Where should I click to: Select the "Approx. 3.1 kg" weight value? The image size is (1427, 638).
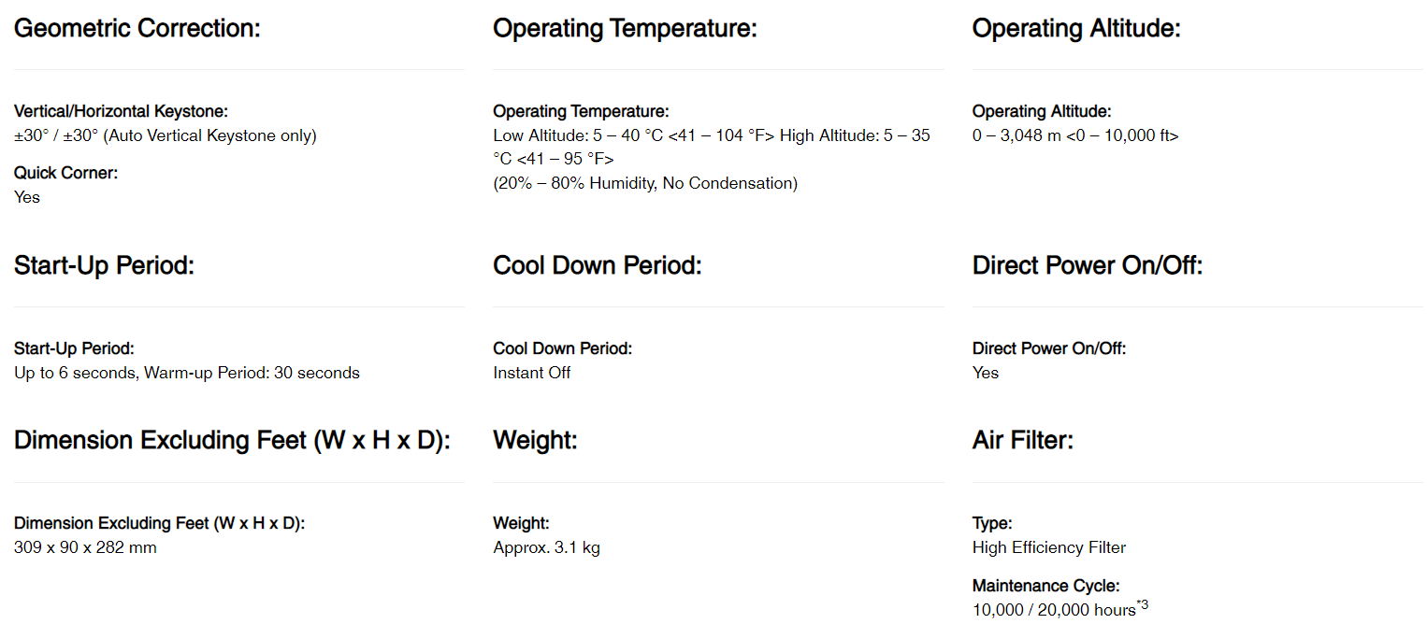click(x=546, y=547)
